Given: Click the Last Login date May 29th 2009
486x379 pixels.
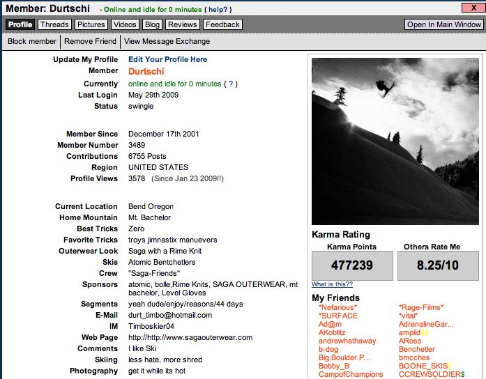Looking at the screenshot, I should 153,95.
